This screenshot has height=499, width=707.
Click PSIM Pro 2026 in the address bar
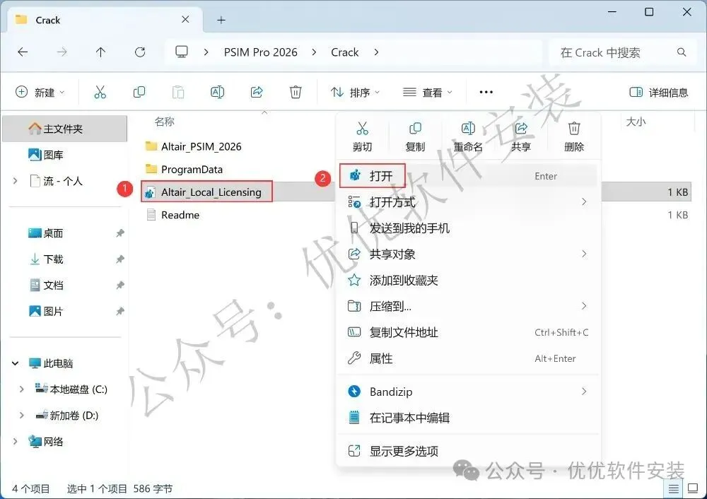[x=261, y=52]
